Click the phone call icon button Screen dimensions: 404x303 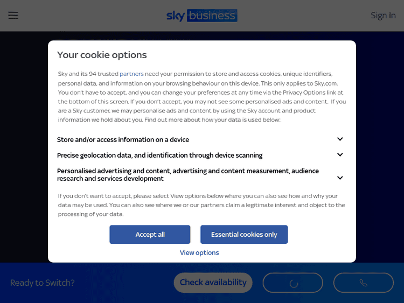pos(363,283)
